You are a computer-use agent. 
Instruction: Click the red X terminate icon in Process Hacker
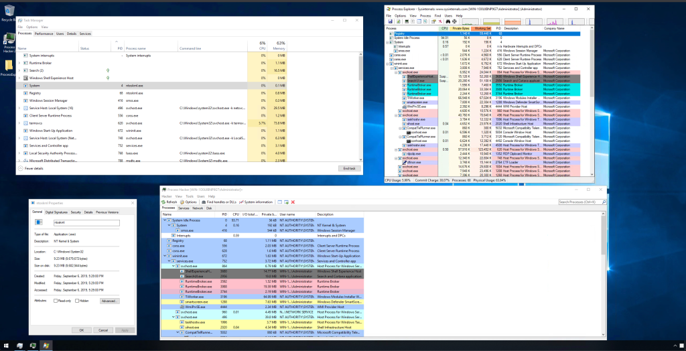click(x=293, y=202)
